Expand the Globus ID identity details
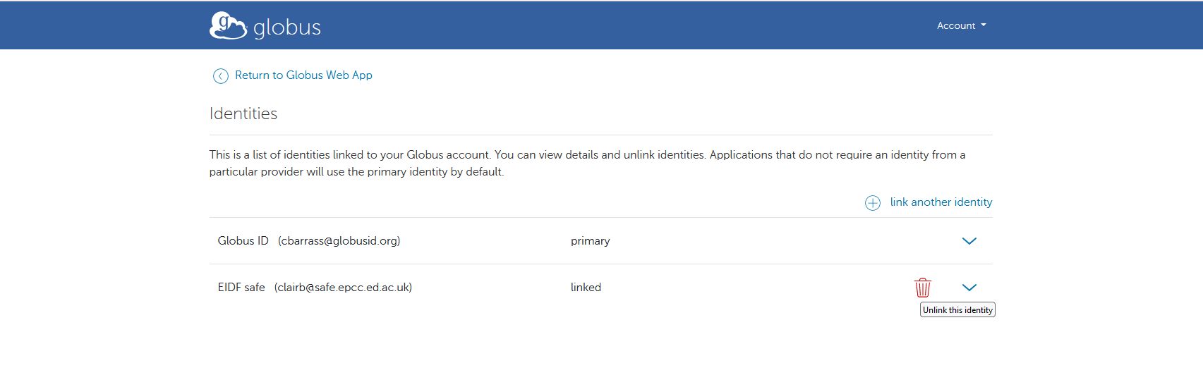Screen dimensions: 1203x387 point(969,241)
